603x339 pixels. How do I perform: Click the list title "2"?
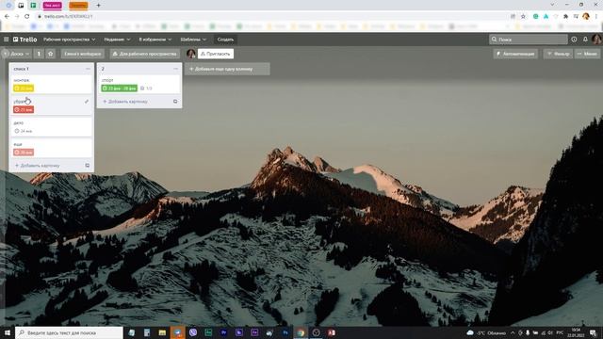pyautogui.click(x=103, y=69)
